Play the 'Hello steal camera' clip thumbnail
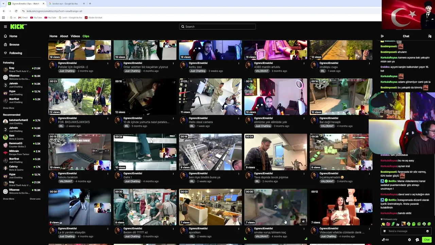 [x=210, y=97]
